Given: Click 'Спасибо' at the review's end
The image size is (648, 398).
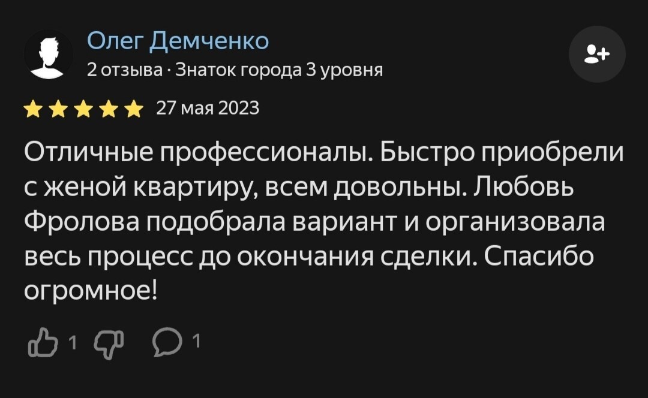Looking at the screenshot, I should pyautogui.click(x=538, y=258).
